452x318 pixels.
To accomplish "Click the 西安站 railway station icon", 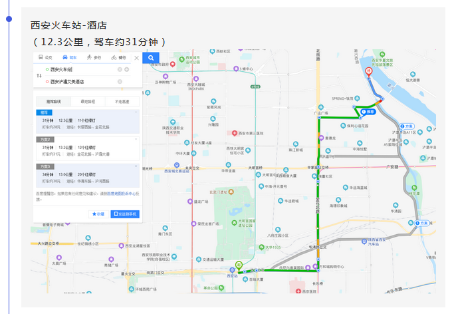I will tap(233, 270).
